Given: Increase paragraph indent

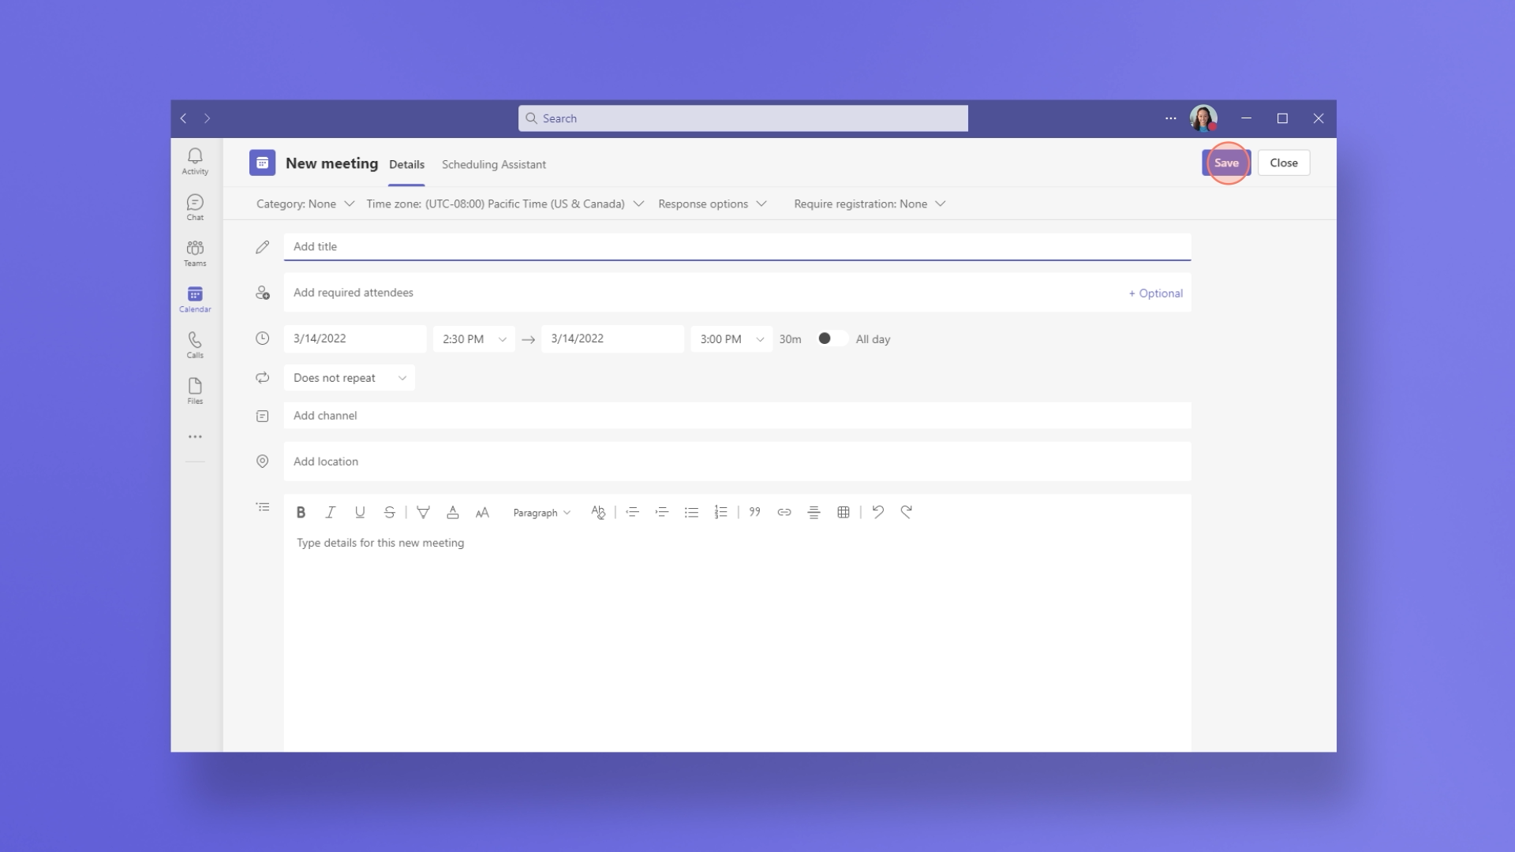Looking at the screenshot, I should (662, 512).
